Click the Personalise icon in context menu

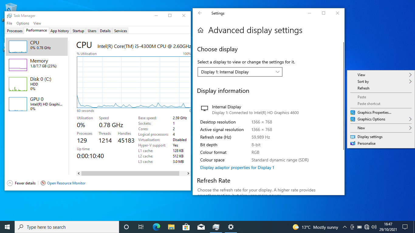point(352,144)
